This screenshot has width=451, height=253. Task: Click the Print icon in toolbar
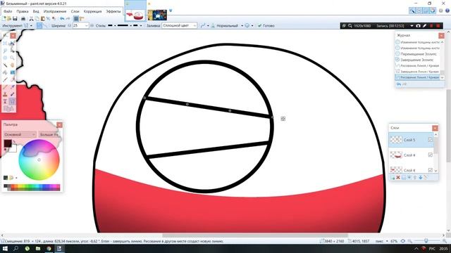(x=23, y=19)
